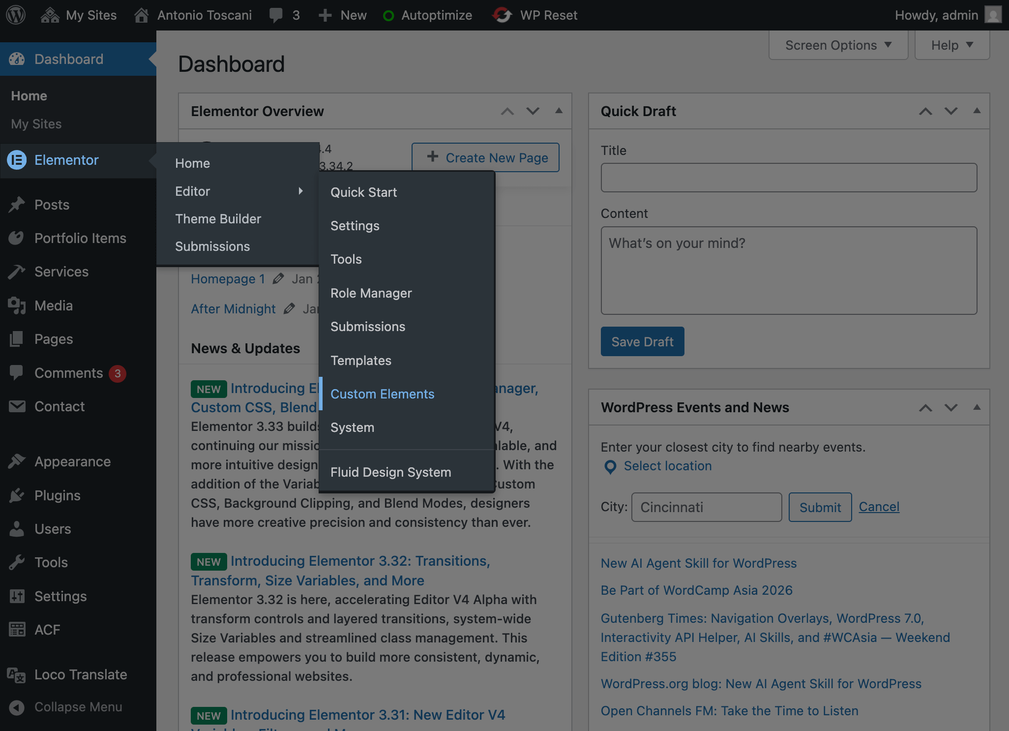Open Theme Builder in Elementor flyout menu

point(218,219)
